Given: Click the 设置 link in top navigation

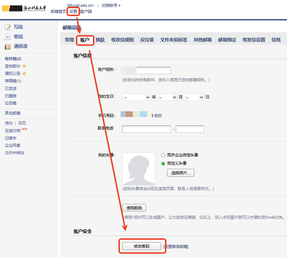Looking at the screenshot, I should 73,11.
